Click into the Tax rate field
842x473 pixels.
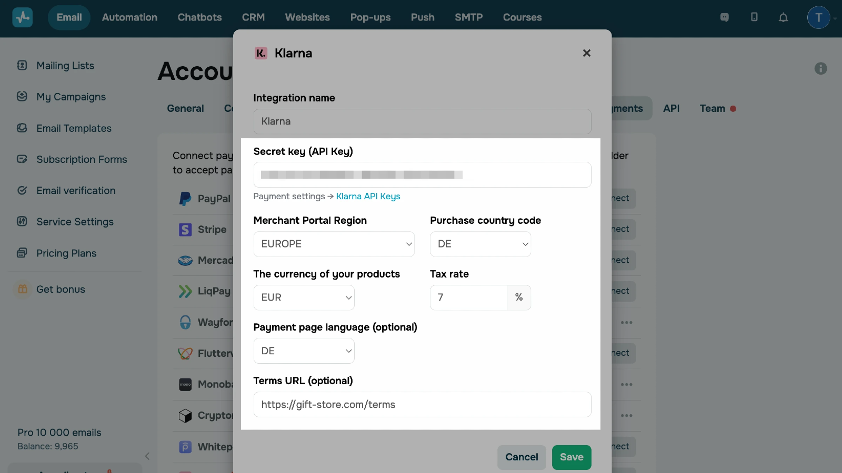click(x=468, y=298)
